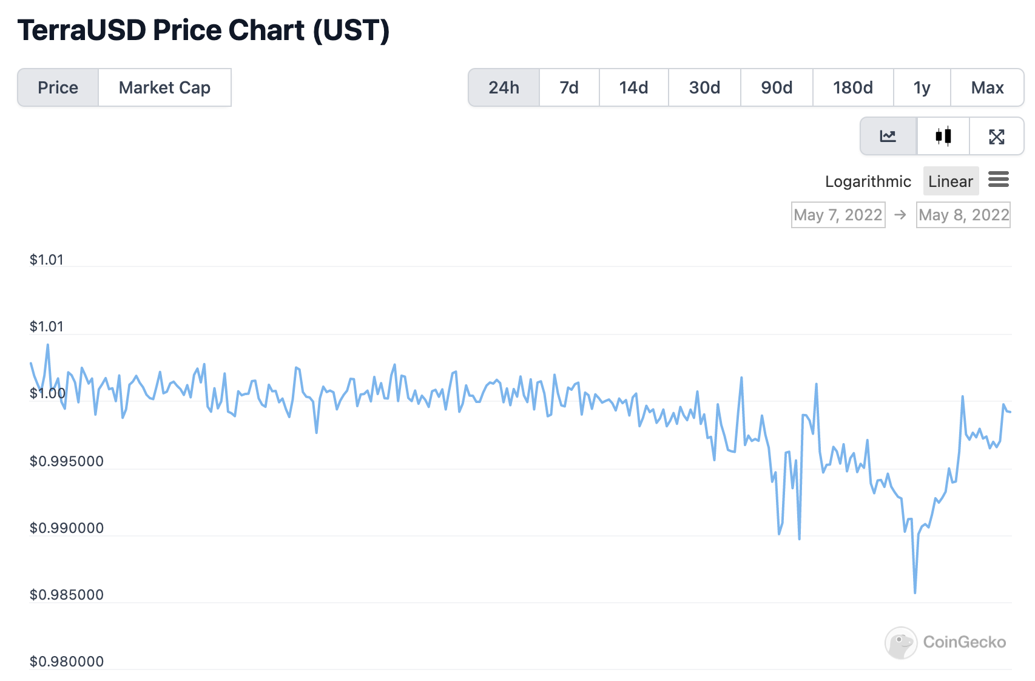Open the May 7, 2022 start date field
Screen dimensions: 1035x681
838,215
